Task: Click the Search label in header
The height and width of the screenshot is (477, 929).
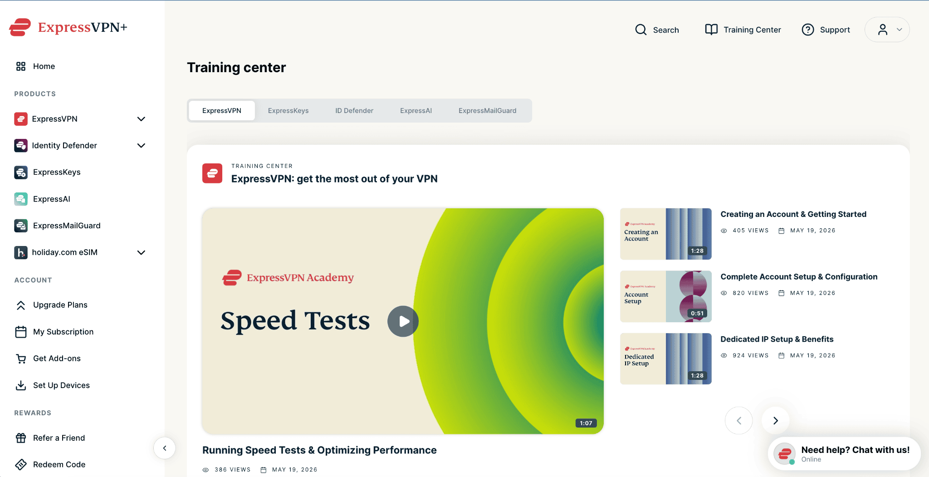Action: [x=666, y=30]
